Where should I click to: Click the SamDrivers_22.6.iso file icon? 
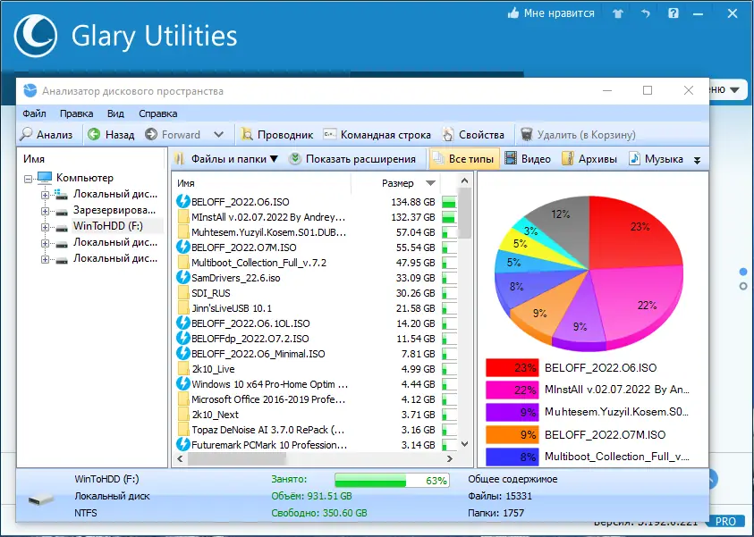pos(182,277)
